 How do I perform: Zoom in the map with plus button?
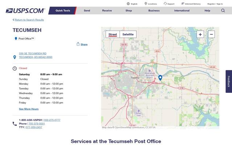click(200, 34)
